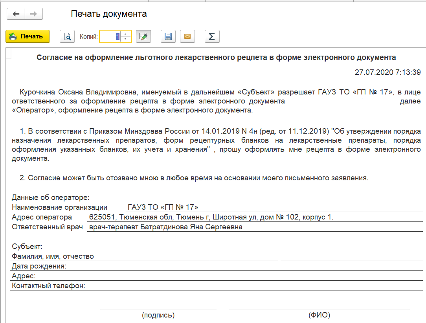Select the operator address cell with 625051
This screenshot has height=323, width=426.
coord(211,217)
